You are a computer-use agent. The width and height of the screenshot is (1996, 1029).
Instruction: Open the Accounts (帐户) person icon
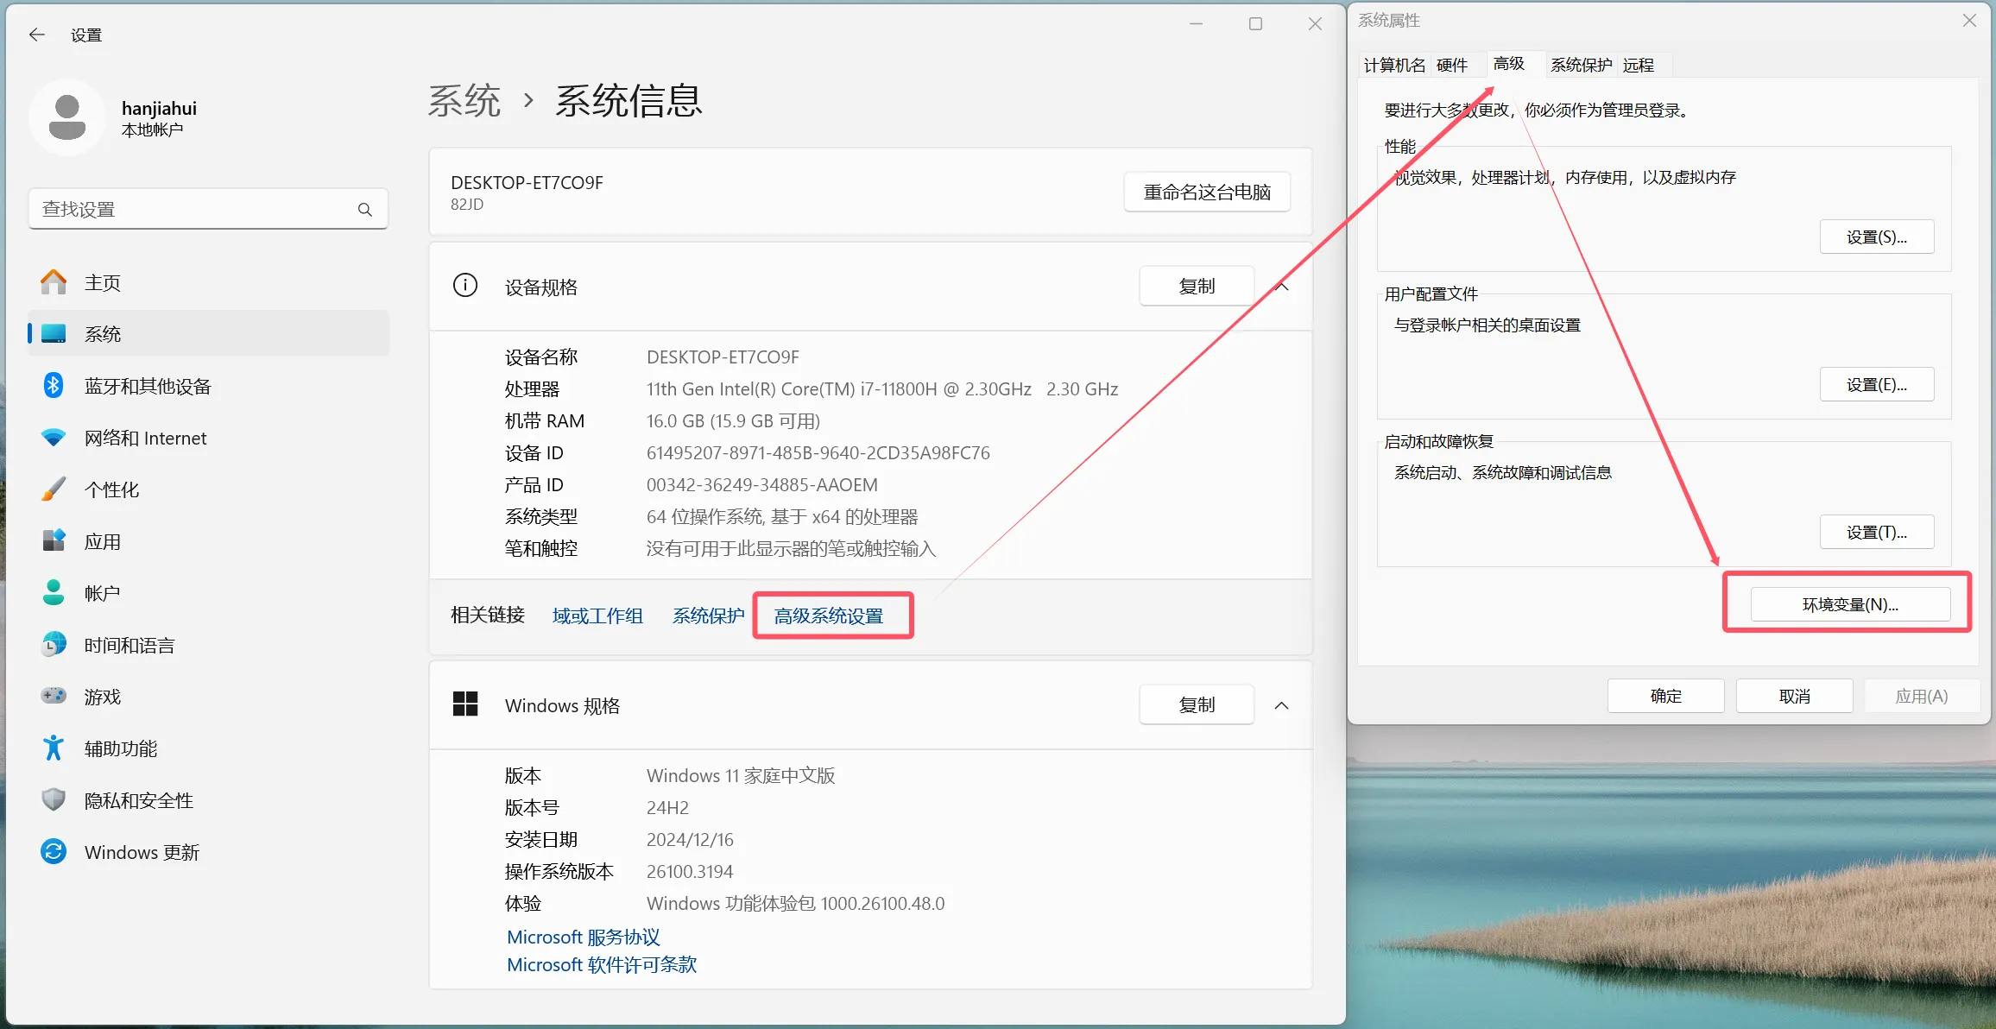click(54, 593)
